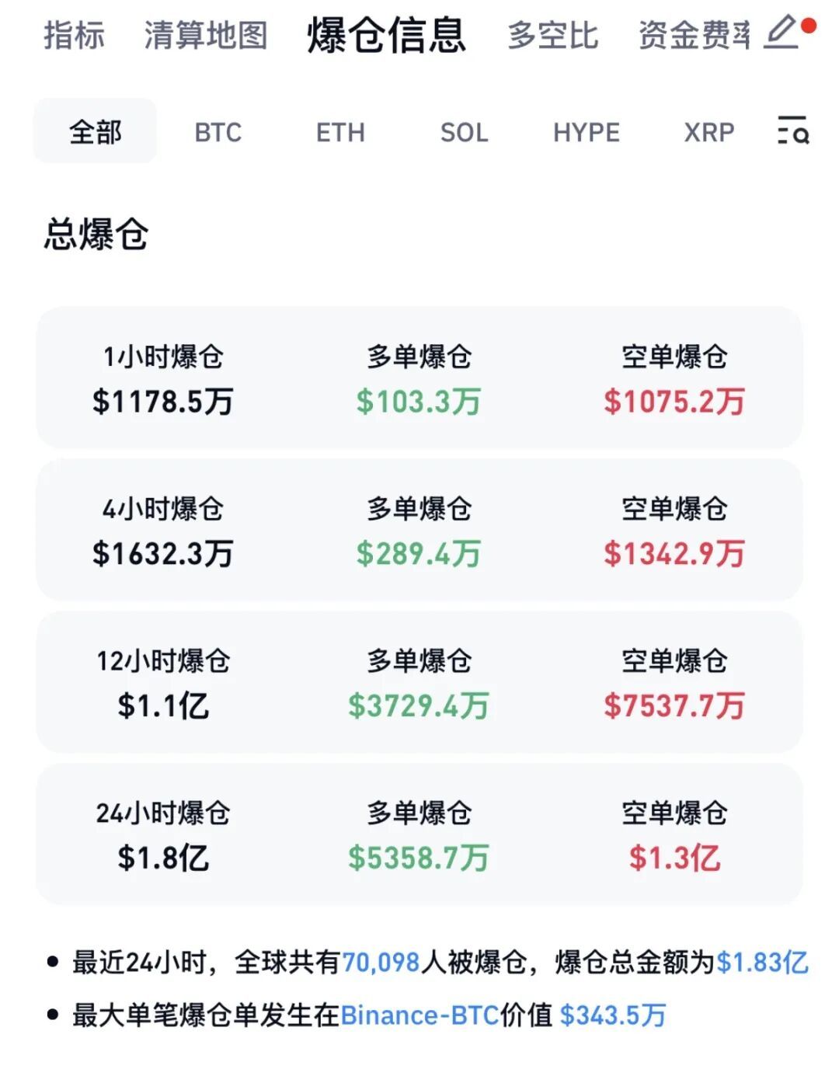Open the 4小时爆仓 summary card
839x1083 pixels.
pyautogui.click(x=419, y=530)
